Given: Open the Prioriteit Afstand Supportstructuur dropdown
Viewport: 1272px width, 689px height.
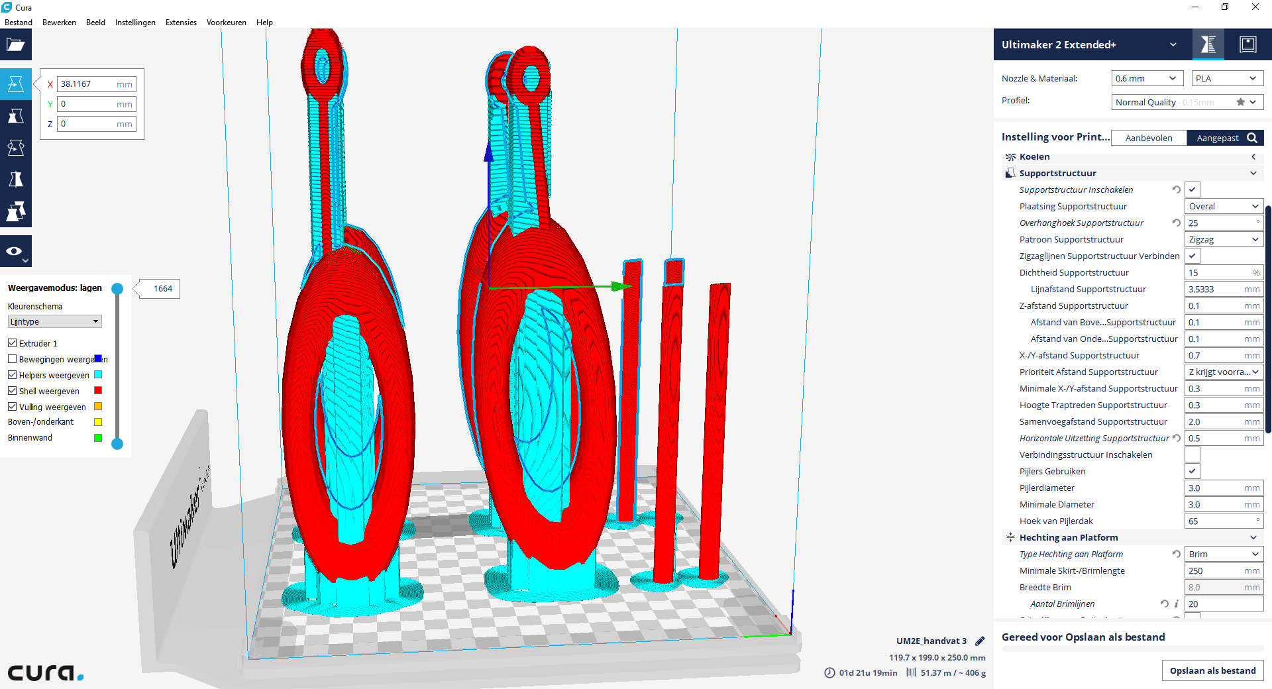Looking at the screenshot, I should tap(1224, 372).
